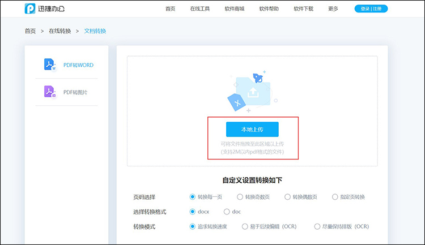Click 文档转换 breadcrumb link
This screenshot has width=425, height=245.
pyautogui.click(x=95, y=31)
